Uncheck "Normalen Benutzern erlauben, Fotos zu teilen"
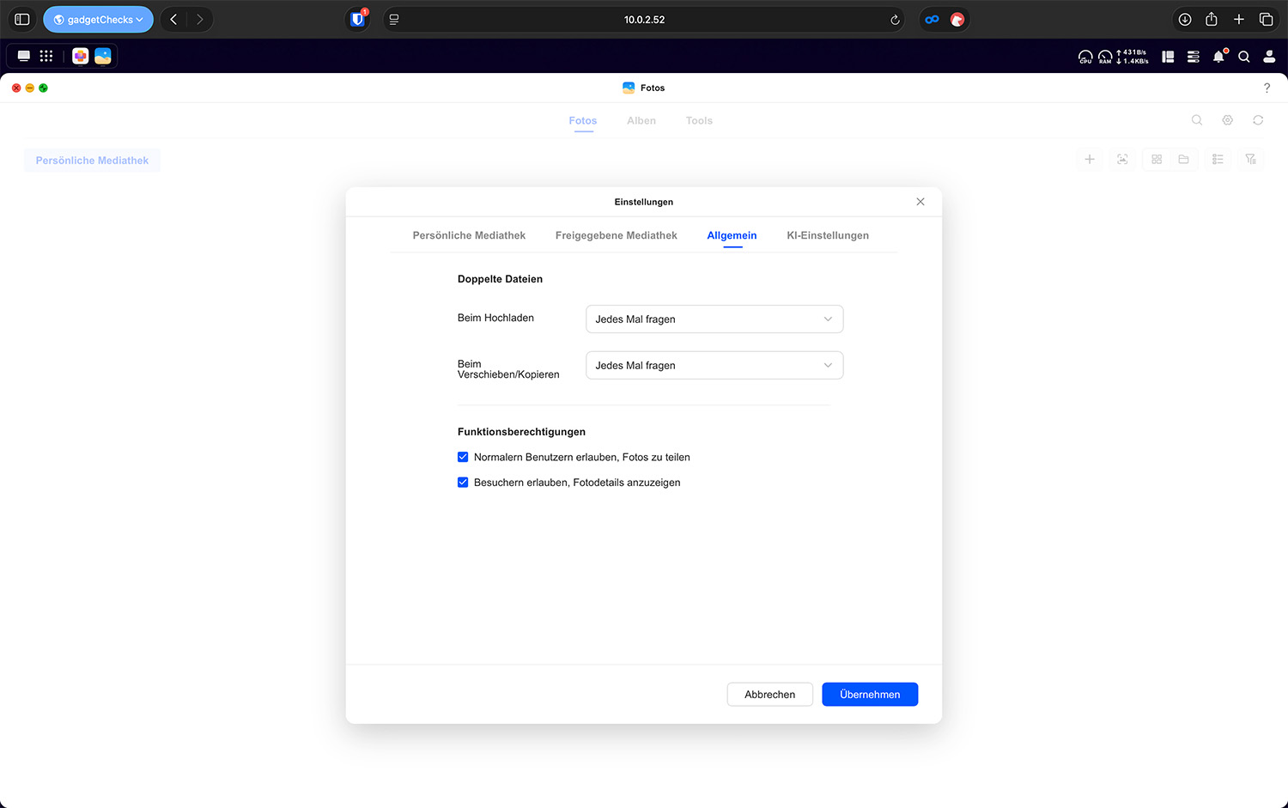Screen dimensions: 1288x808 [x=463, y=457]
